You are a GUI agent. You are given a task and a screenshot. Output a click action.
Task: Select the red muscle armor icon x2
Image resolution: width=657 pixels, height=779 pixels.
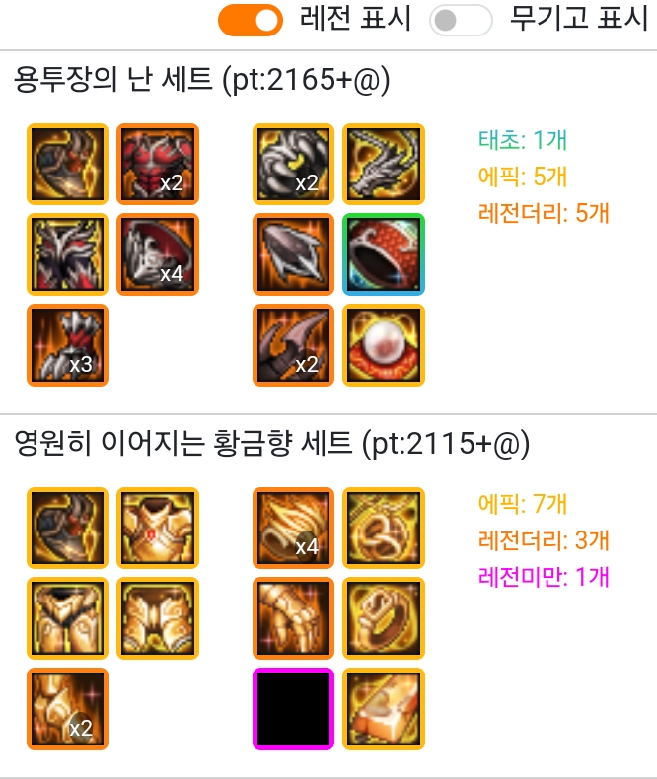158,164
